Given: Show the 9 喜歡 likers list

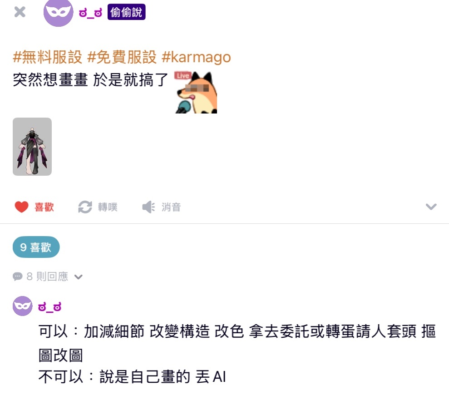Looking at the screenshot, I should click(x=36, y=247).
